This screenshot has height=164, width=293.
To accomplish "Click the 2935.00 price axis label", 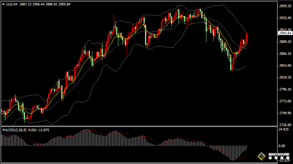I will [285, 18].
